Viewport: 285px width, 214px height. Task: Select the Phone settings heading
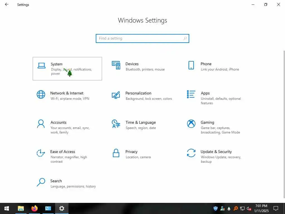coord(206,64)
